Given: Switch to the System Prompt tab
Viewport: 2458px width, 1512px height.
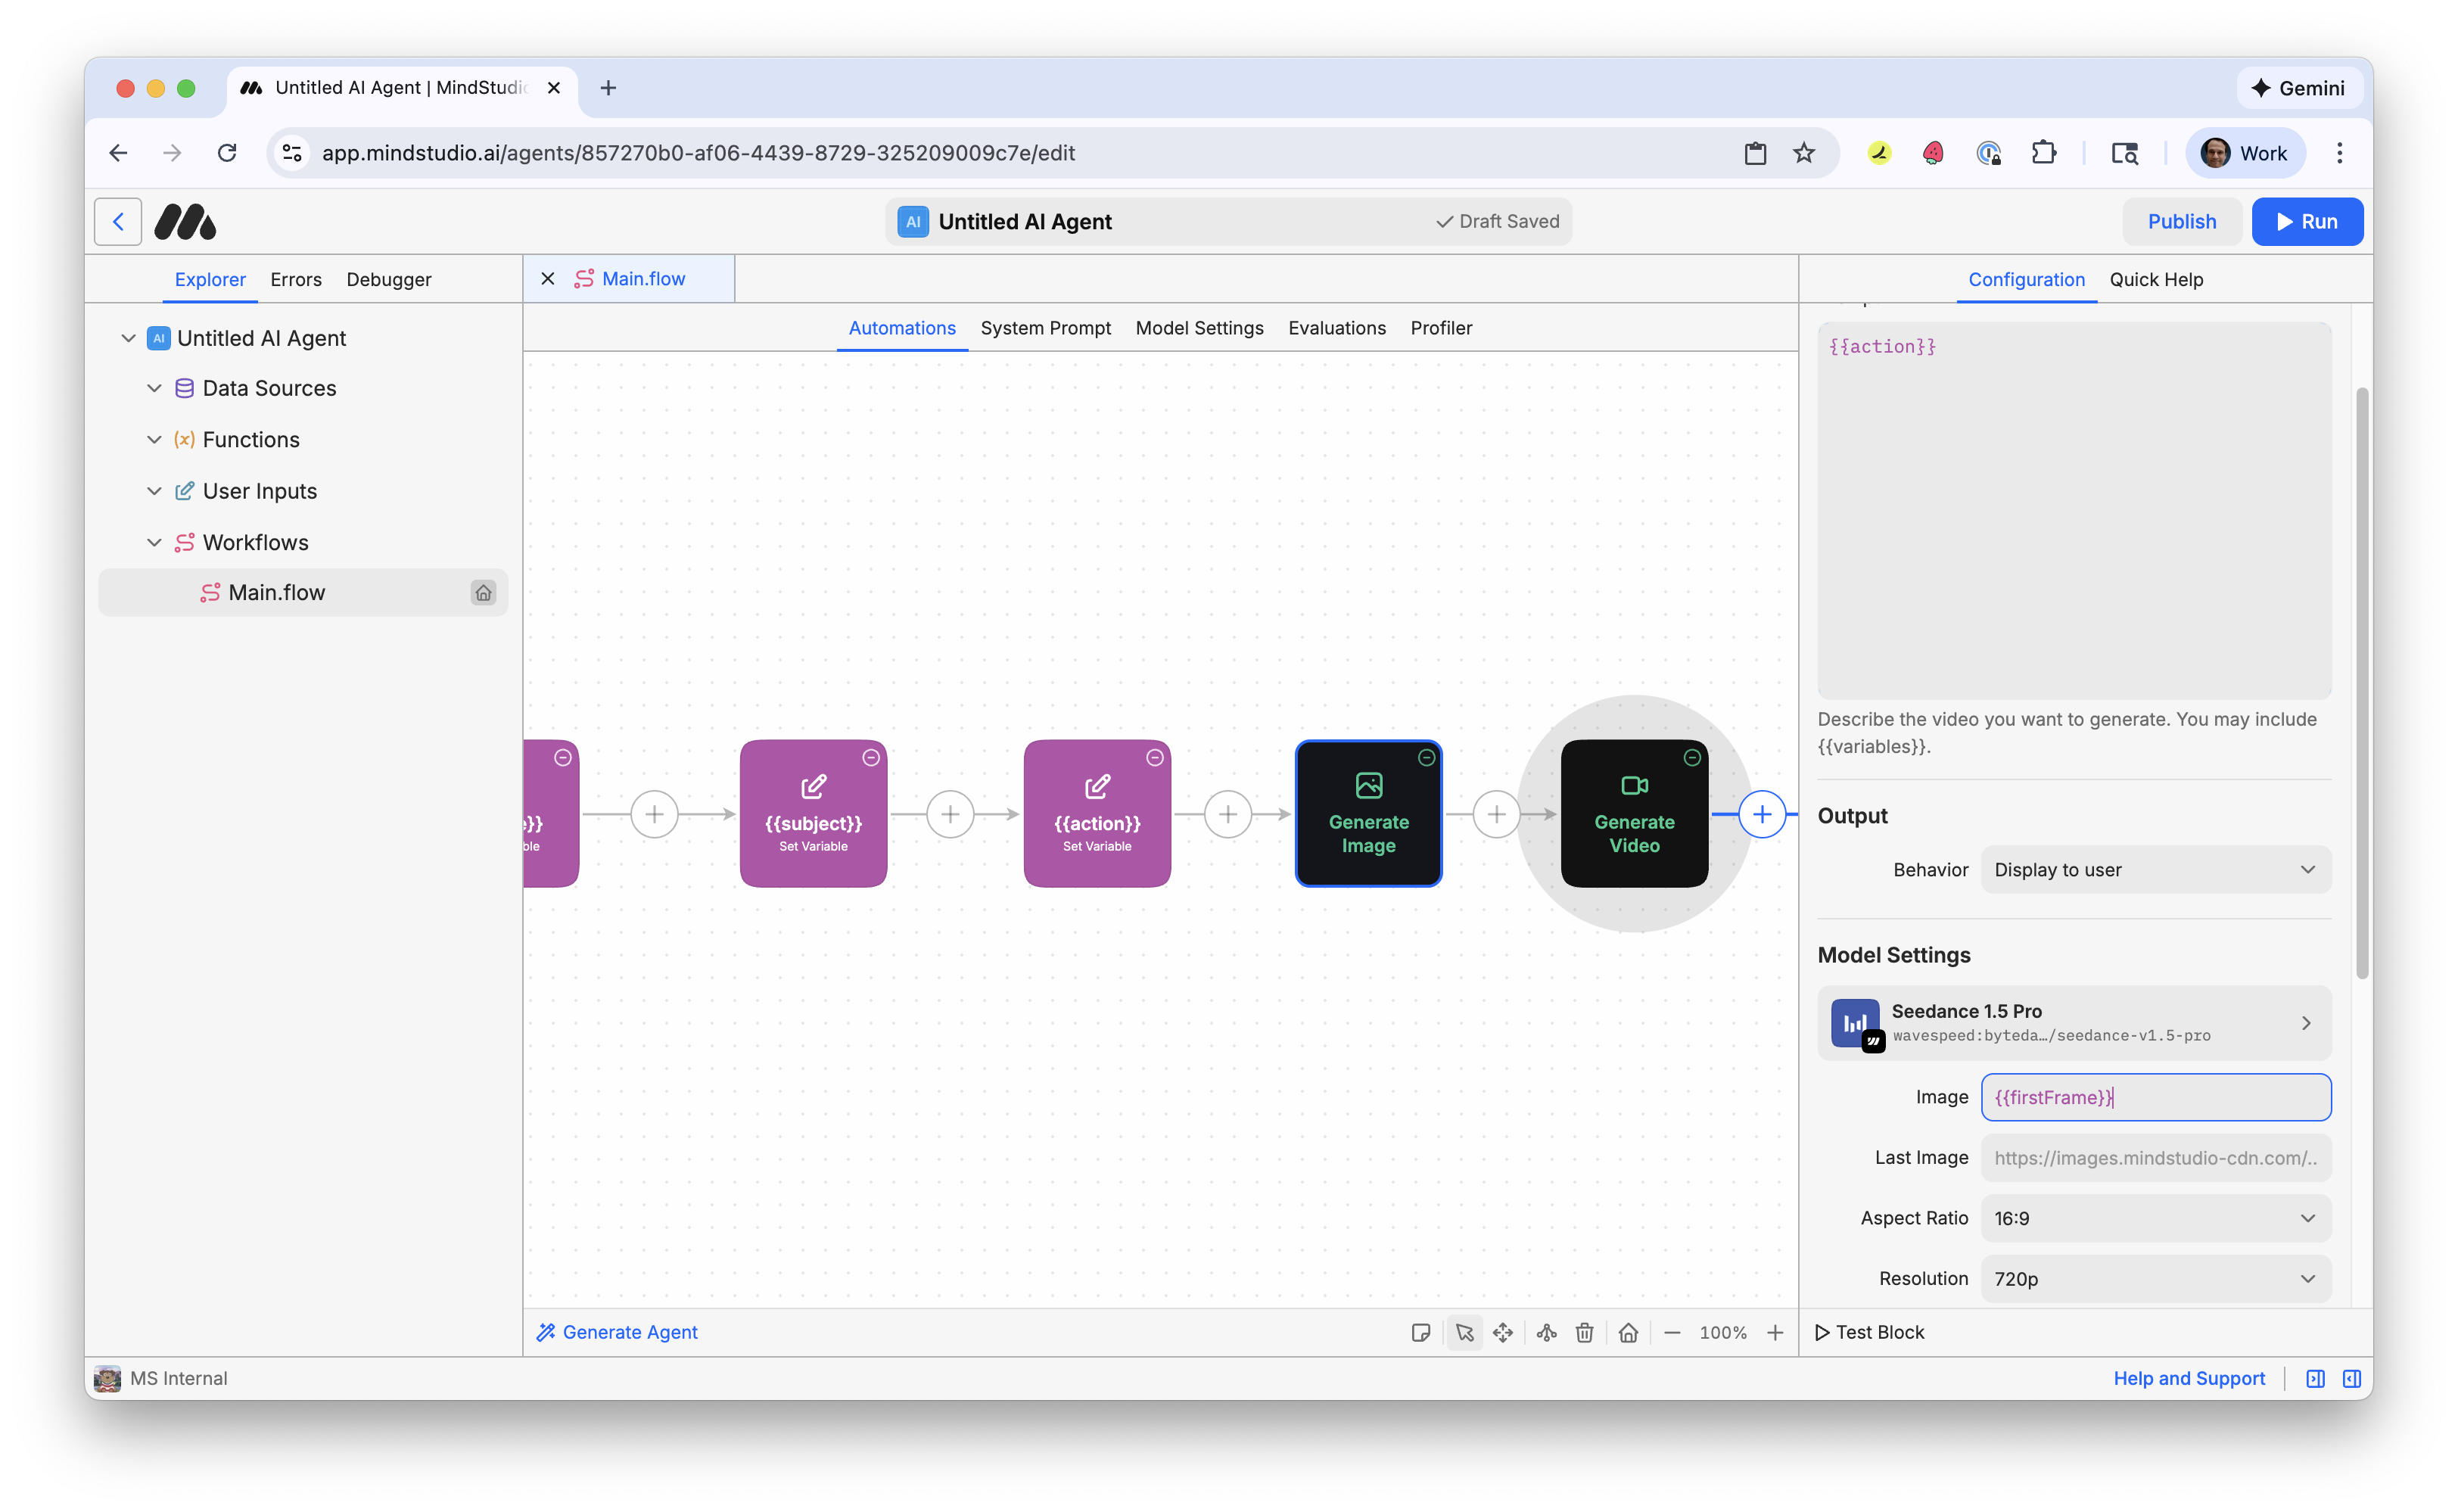Looking at the screenshot, I should [x=1045, y=328].
